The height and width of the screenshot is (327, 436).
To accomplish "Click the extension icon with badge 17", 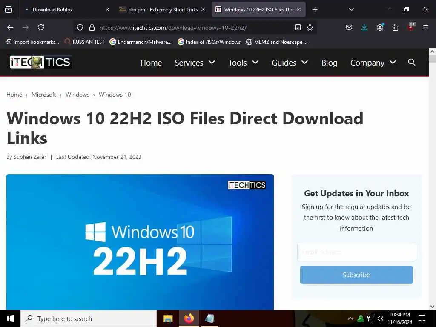I will click(411, 26).
